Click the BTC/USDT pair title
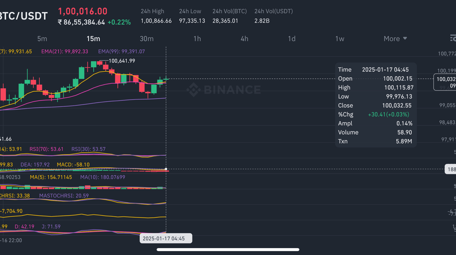Screen dimensions: 456x255 coord(24,16)
